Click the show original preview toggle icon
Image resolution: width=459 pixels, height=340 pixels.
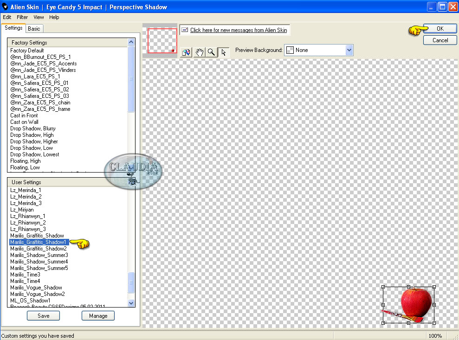(186, 52)
